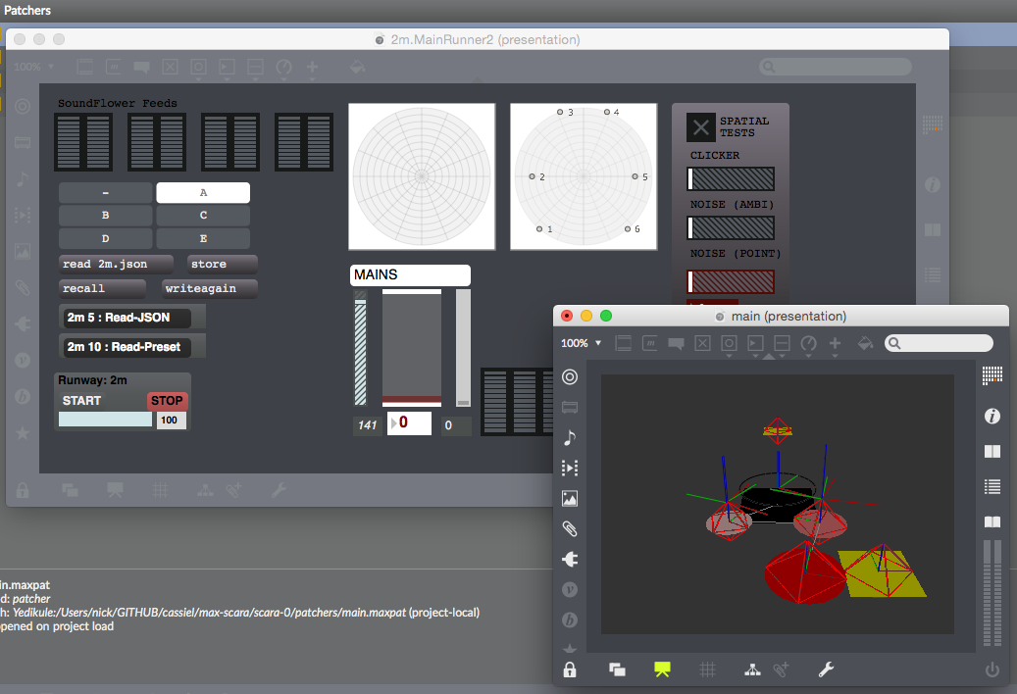Screen dimensions: 1017x694
Task: Toggle the lock on main patcher
Action: coord(570,669)
